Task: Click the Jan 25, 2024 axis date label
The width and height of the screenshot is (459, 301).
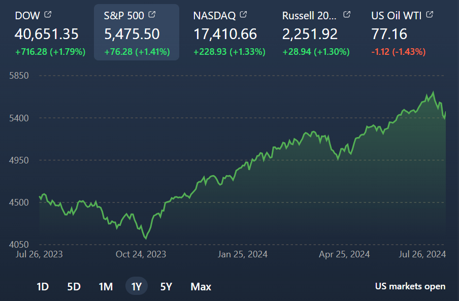Action: 243,254
